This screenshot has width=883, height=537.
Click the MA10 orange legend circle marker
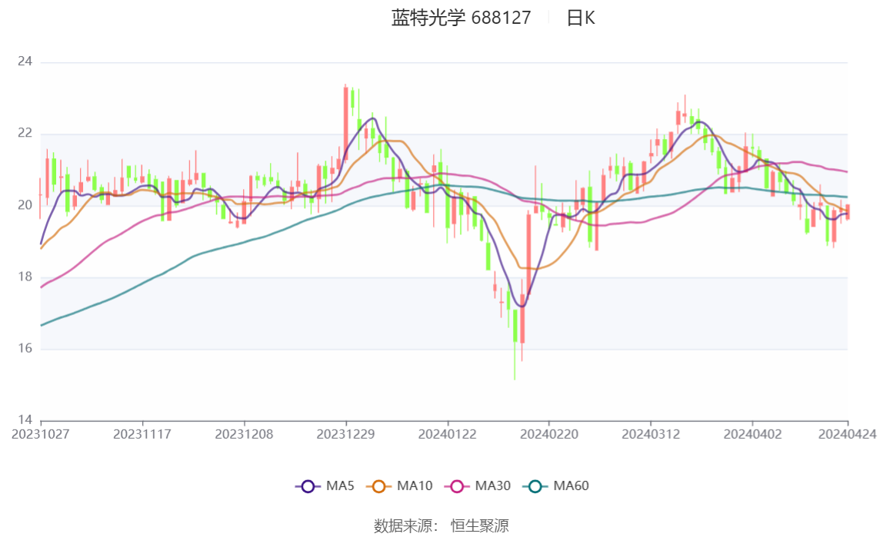click(378, 486)
